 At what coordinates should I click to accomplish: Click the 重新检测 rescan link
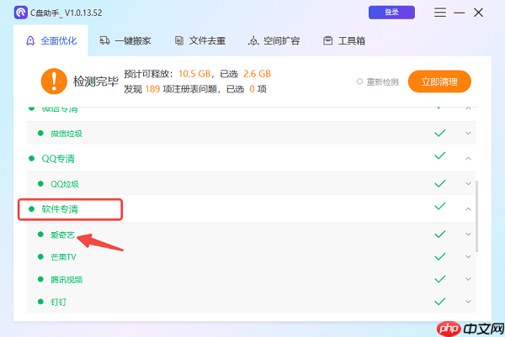(382, 82)
